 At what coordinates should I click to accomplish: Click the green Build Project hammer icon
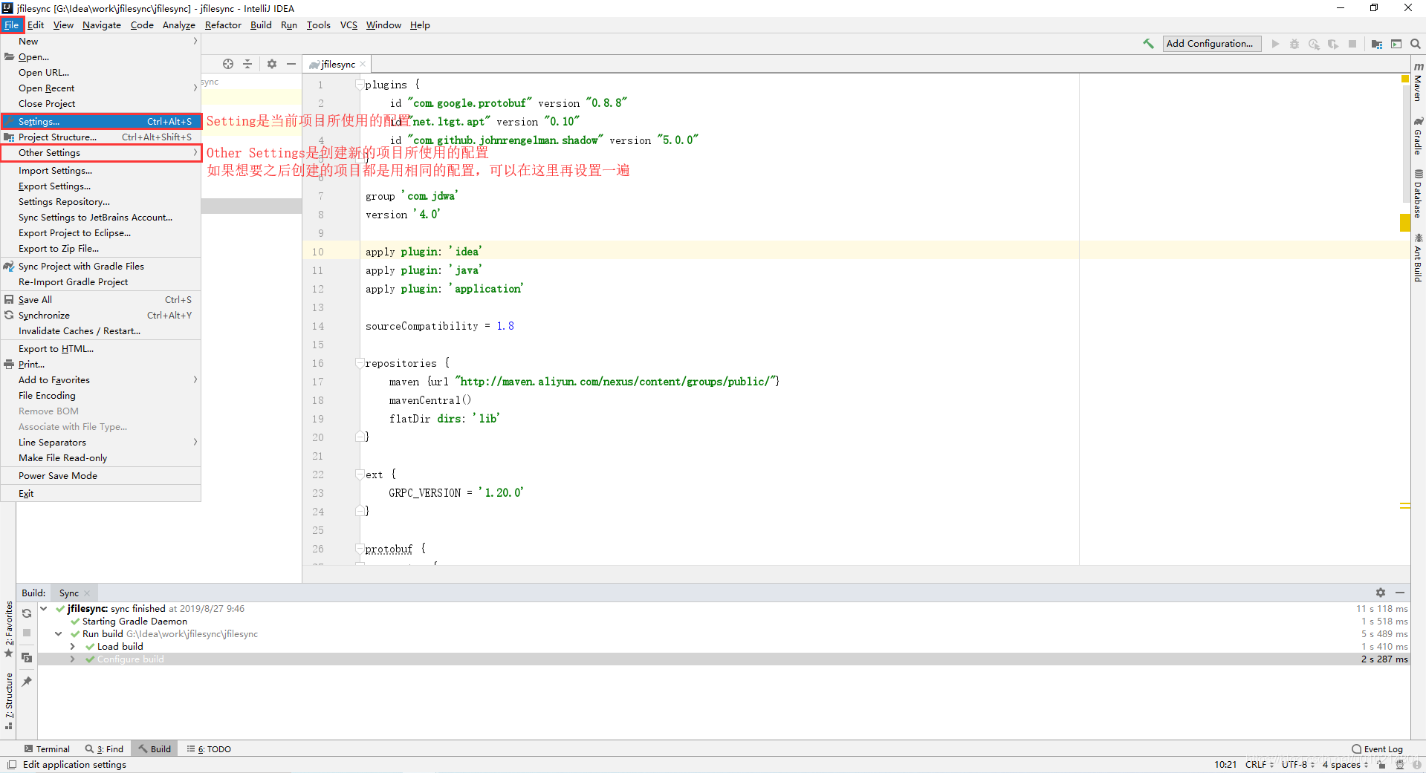click(1148, 44)
